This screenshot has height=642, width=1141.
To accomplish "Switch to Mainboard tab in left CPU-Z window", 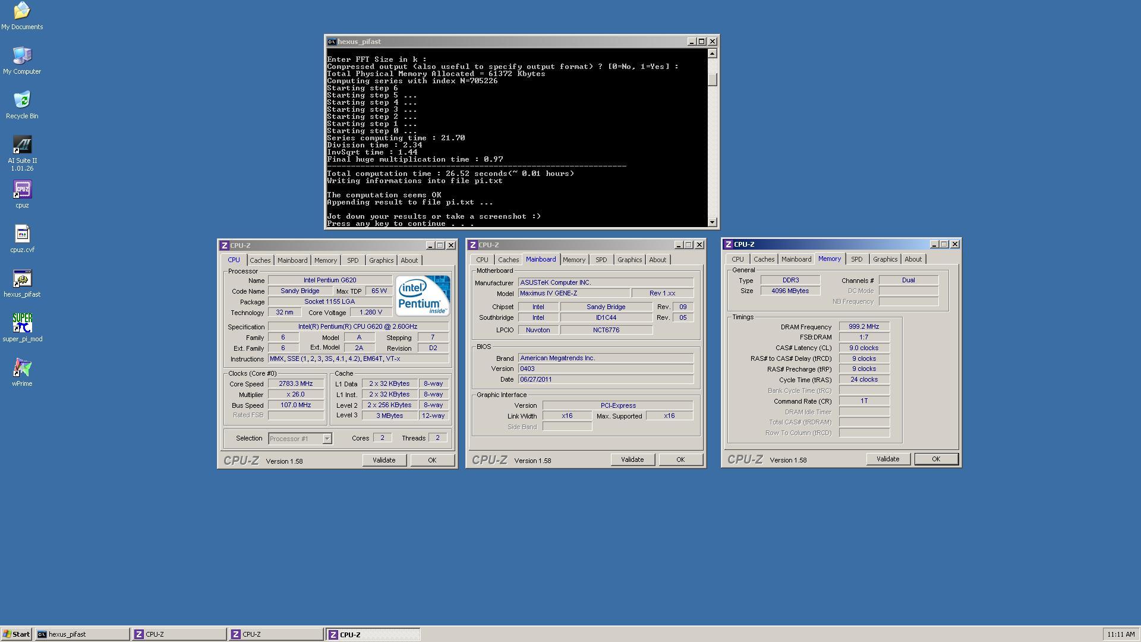I will pos(292,260).
